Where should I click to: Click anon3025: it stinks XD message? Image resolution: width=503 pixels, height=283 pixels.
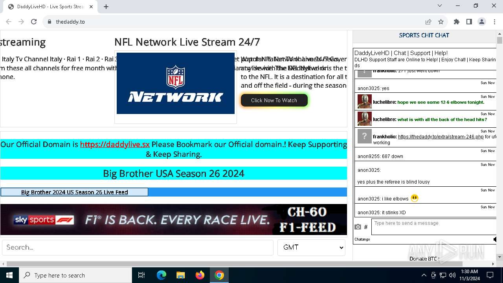[382, 213]
